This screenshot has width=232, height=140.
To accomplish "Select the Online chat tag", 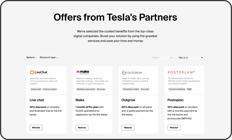I will [x=36, y=89].
